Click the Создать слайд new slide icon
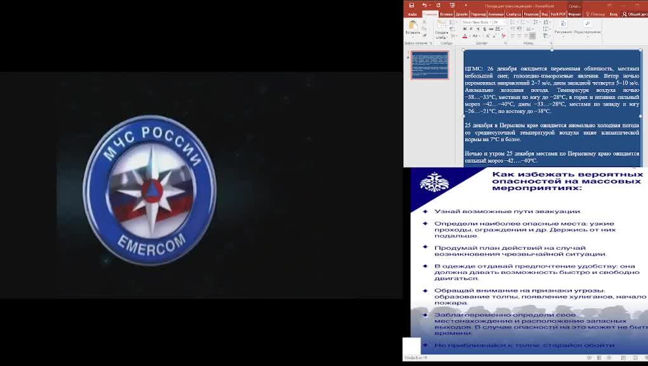Screen dimensions: 648x366 (442, 24)
